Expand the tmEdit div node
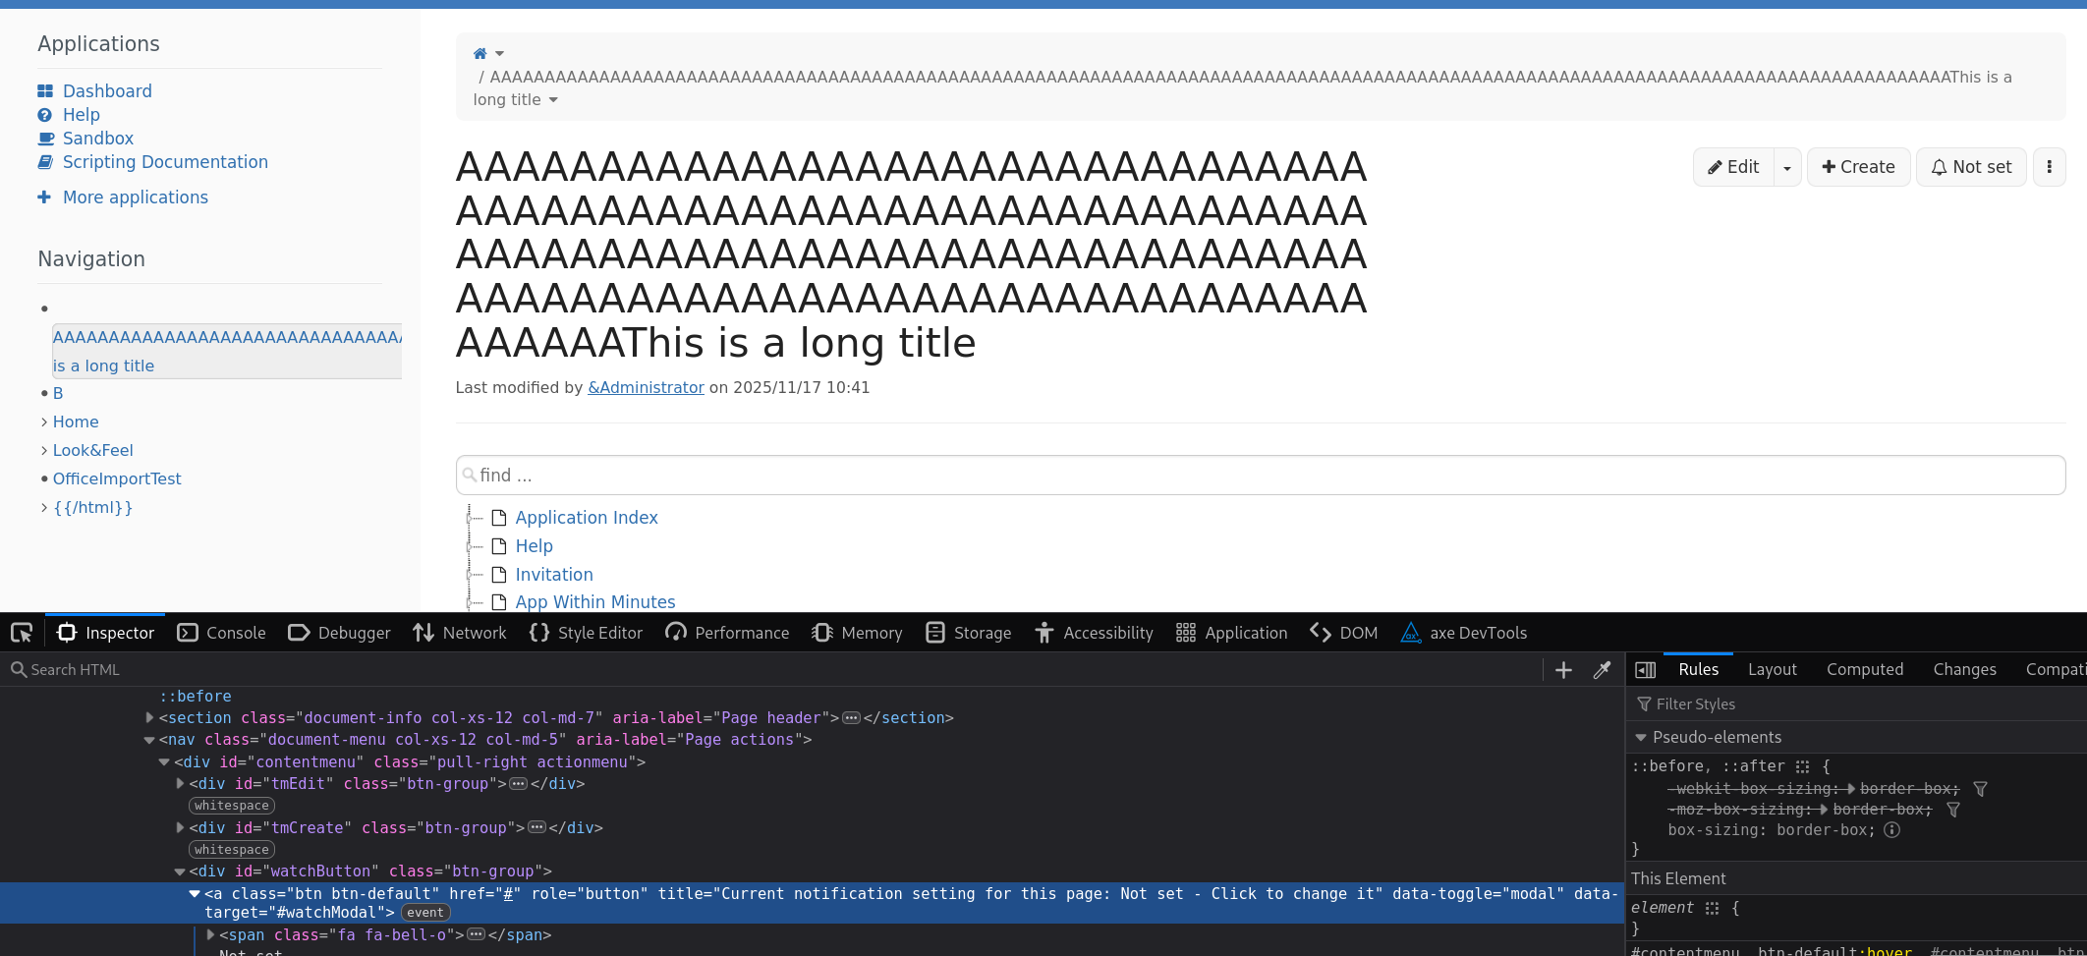The height and width of the screenshot is (956, 2087). tap(180, 784)
